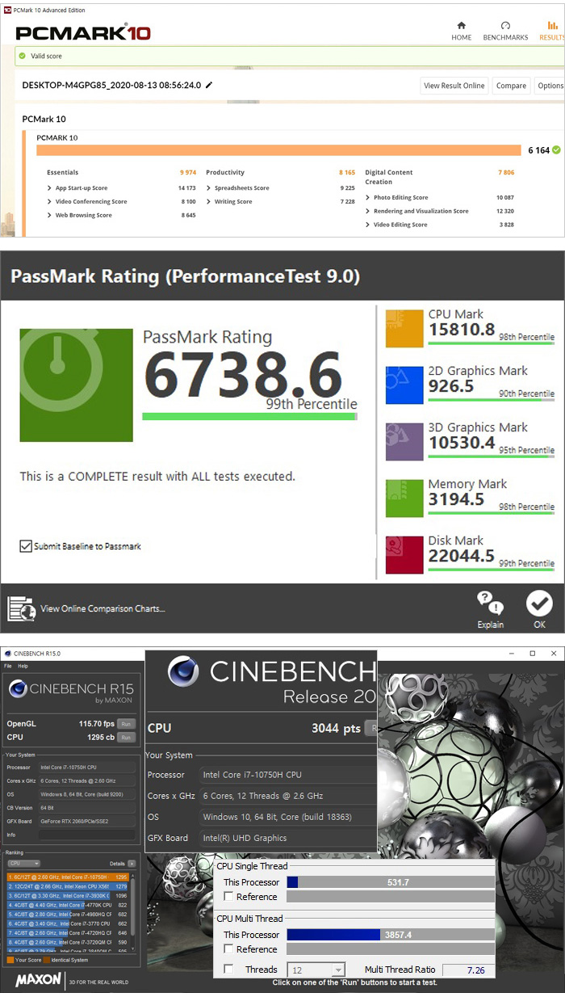Run the OpenGL test in Cinebench R15
Image resolution: width=565 pixels, height=997 pixels.
[127, 724]
